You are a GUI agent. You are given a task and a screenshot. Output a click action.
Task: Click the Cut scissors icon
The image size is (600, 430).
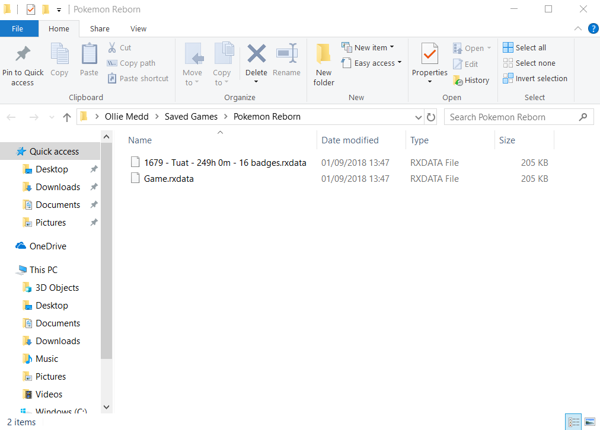pyautogui.click(x=111, y=47)
